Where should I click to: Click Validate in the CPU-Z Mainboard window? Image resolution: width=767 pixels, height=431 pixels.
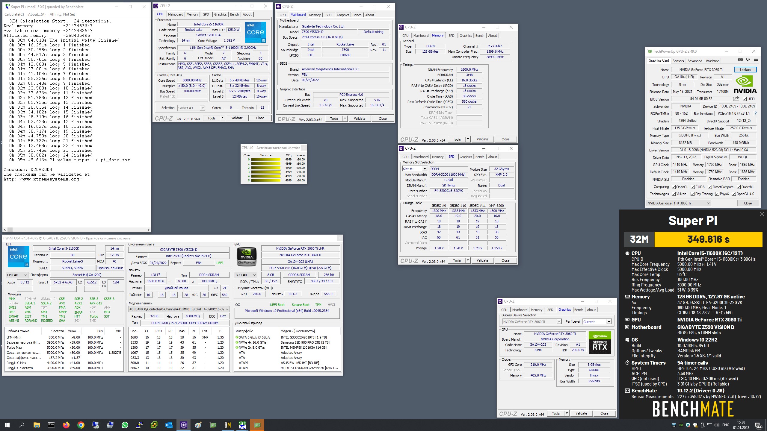pyautogui.click(x=360, y=119)
